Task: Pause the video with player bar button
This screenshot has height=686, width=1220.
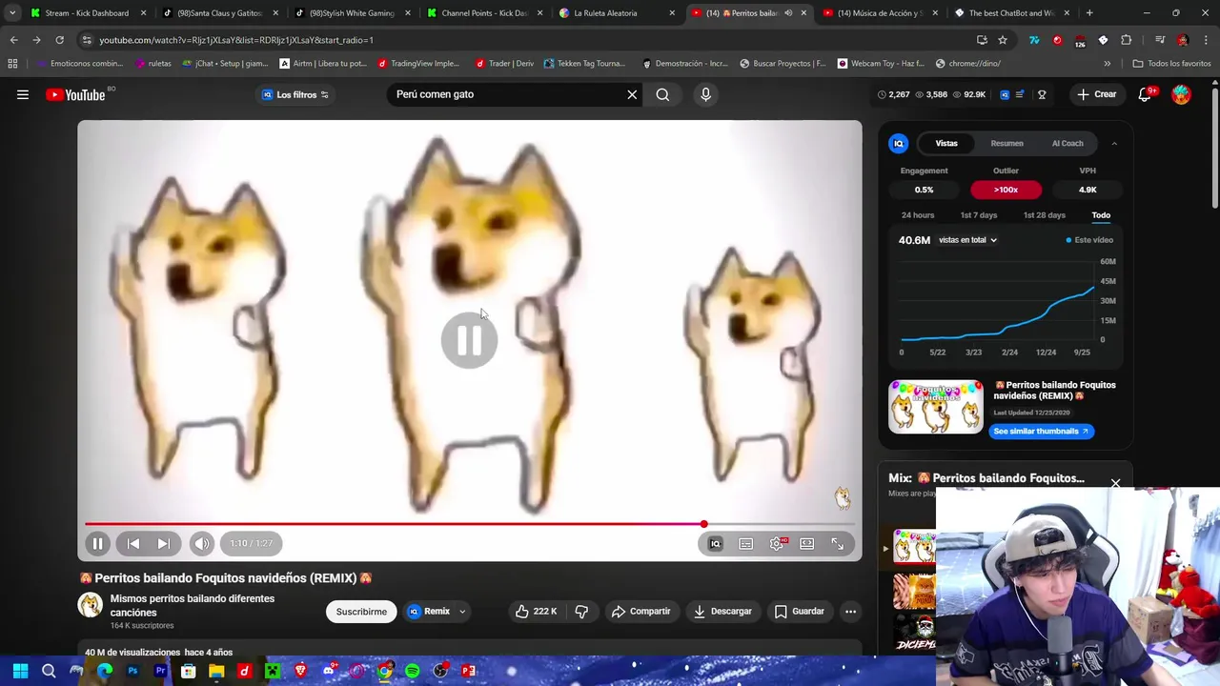Action: pos(97,543)
